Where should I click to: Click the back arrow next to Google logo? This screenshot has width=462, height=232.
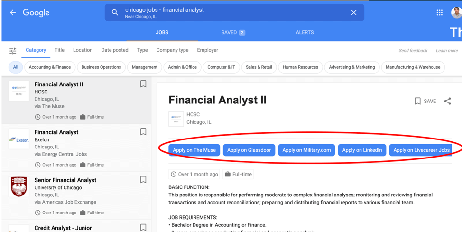13,13
